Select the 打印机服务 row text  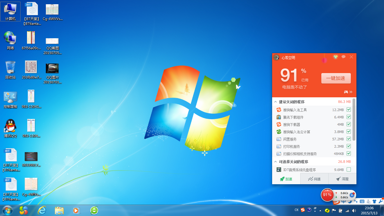tap(292, 147)
